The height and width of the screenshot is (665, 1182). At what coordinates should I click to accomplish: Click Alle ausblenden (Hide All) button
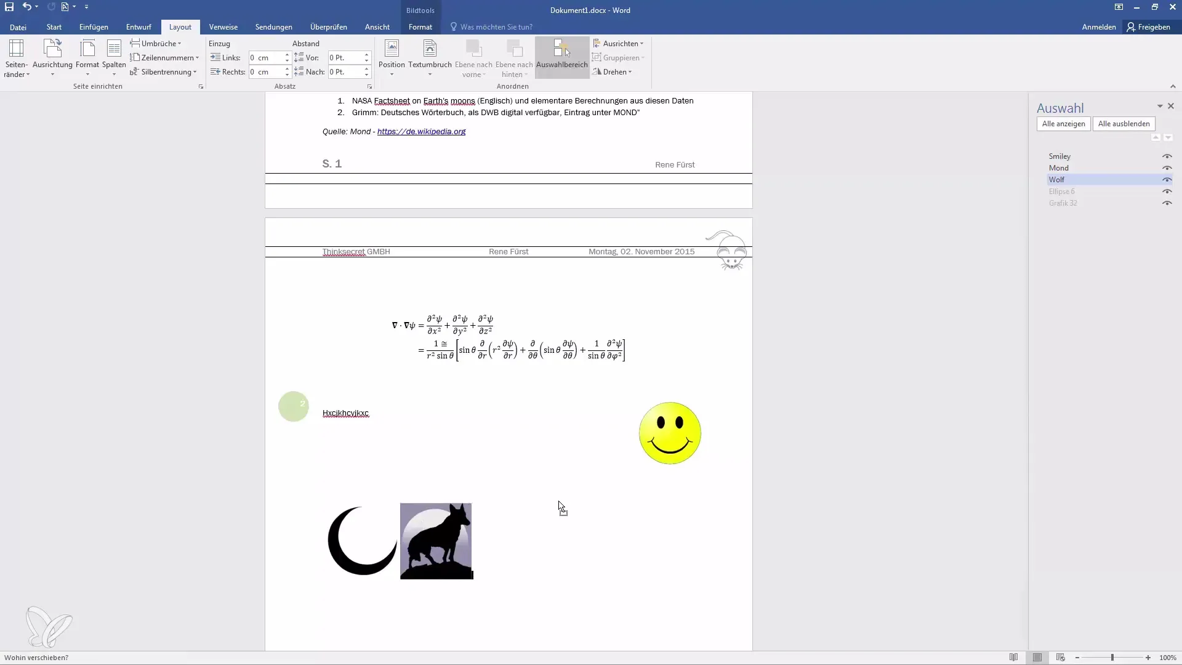[x=1124, y=123]
